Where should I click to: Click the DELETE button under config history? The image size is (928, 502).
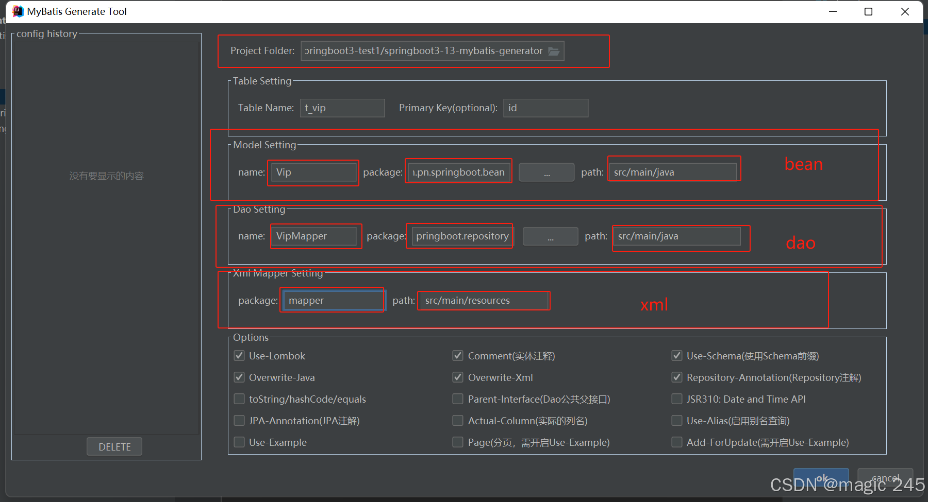tap(114, 447)
